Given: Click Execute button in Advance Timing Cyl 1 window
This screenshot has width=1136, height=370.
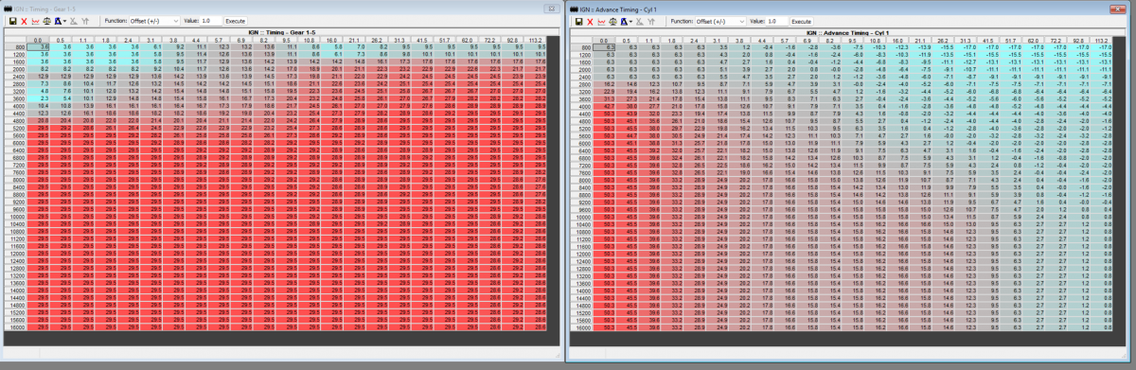Looking at the screenshot, I should pyautogui.click(x=801, y=22).
